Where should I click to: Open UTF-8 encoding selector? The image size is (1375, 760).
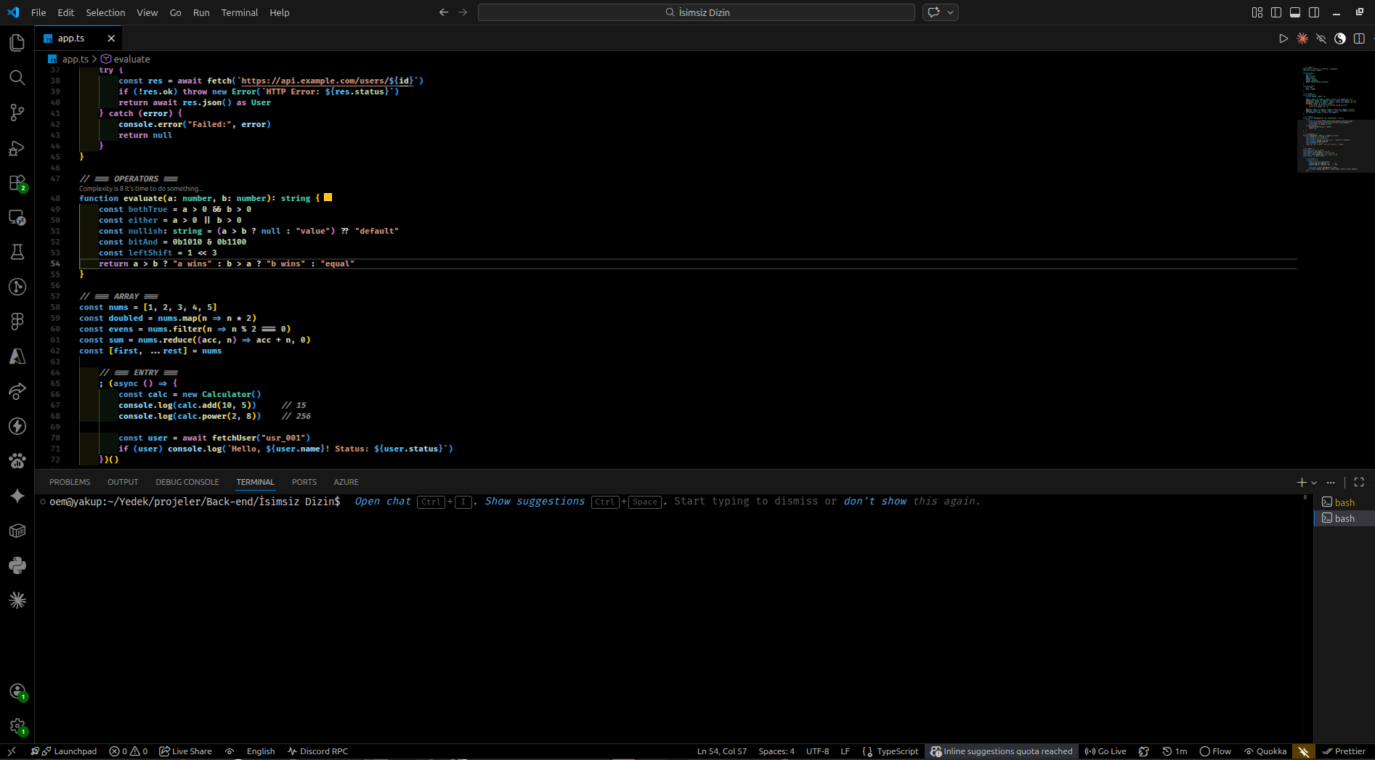(x=817, y=751)
